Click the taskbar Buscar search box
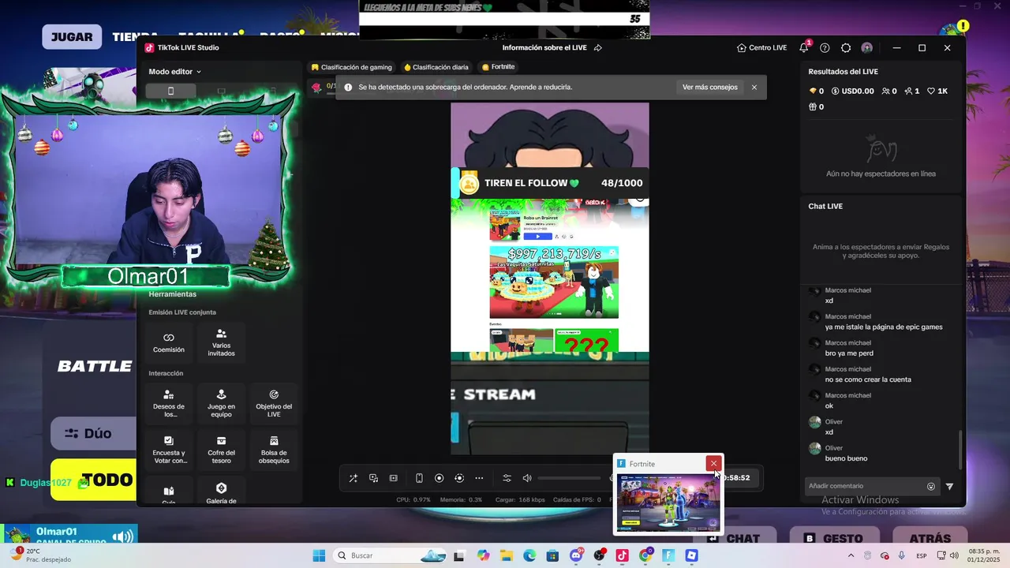The width and height of the screenshot is (1010, 568). point(391,555)
